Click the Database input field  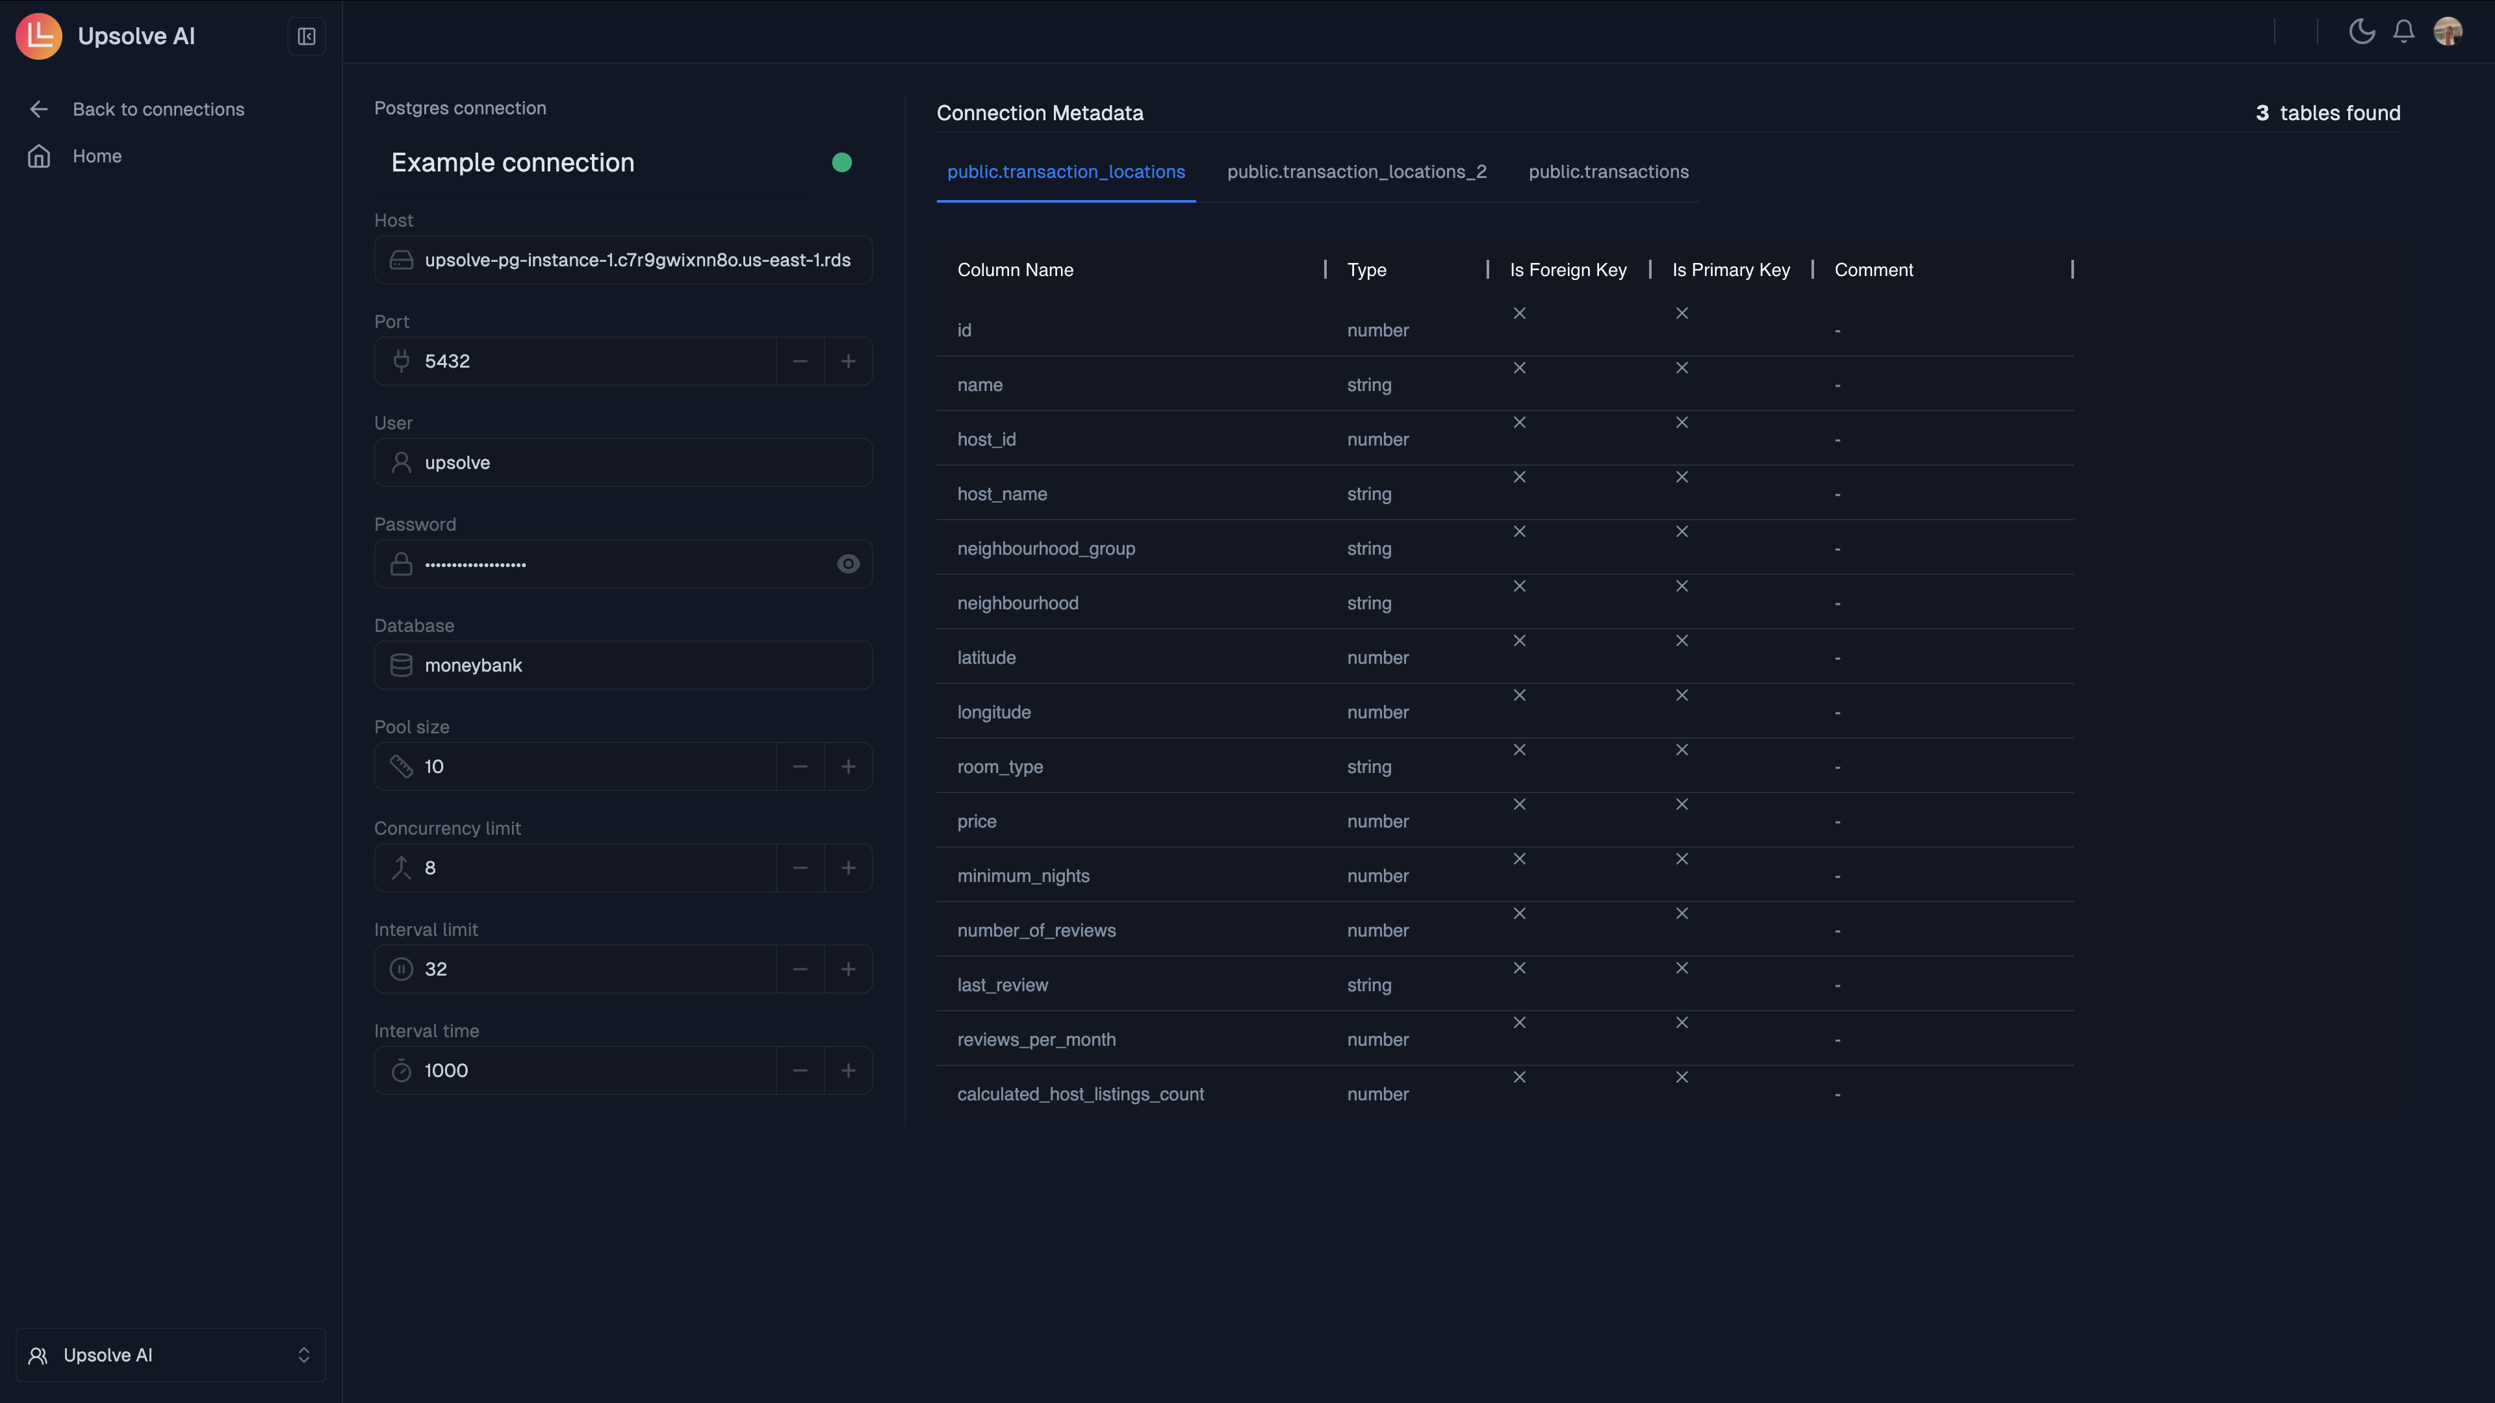[624, 665]
